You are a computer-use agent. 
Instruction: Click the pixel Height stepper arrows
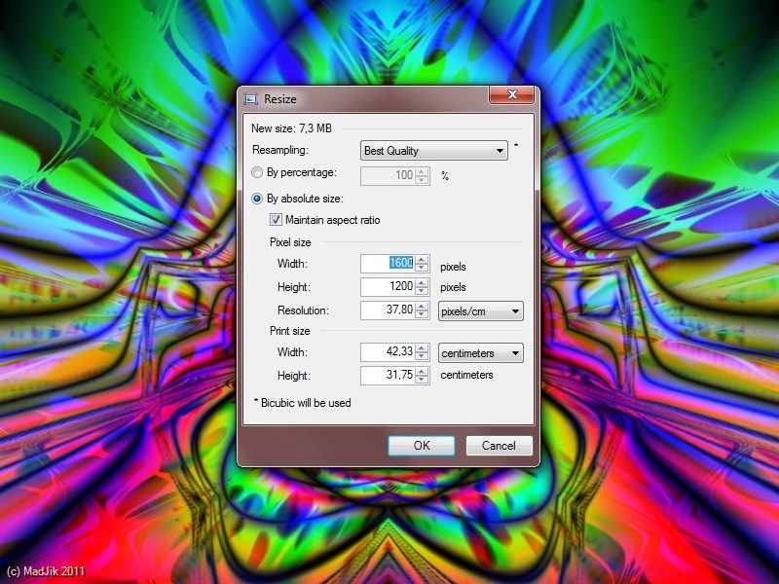423,286
